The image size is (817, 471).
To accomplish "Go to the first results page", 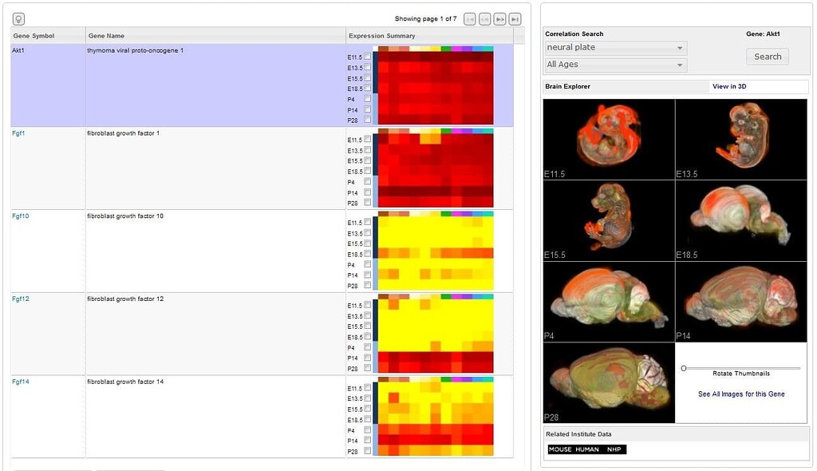I will coord(470,19).
